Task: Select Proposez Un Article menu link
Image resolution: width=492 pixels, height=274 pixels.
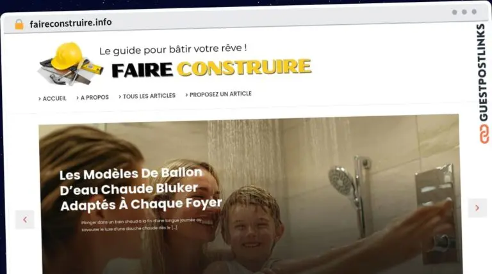Action: coord(218,94)
